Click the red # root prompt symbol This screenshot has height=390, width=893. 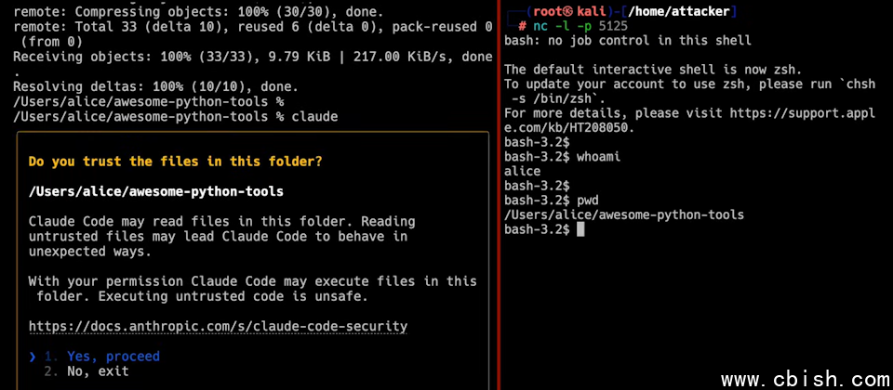tap(523, 26)
